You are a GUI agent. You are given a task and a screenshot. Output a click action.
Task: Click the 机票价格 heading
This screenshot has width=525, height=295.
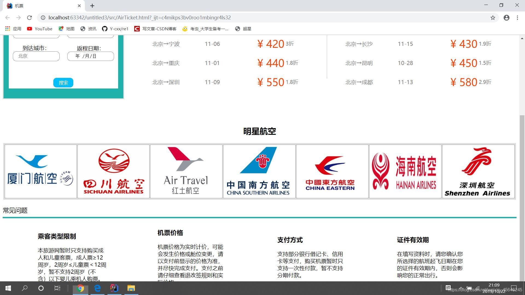(170, 233)
